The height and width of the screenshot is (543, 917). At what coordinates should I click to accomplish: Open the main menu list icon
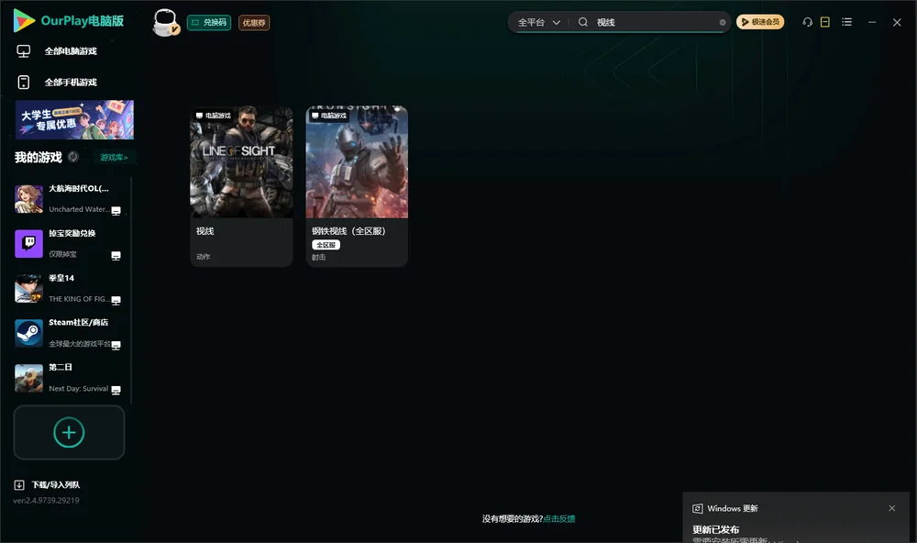click(x=846, y=22)
